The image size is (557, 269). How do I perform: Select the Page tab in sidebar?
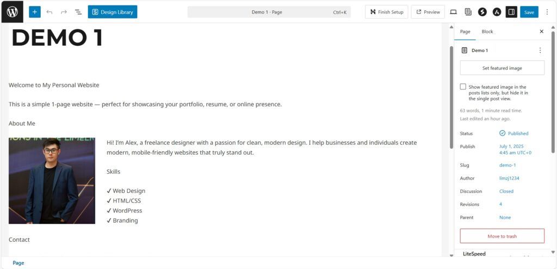tap(465, 32)
